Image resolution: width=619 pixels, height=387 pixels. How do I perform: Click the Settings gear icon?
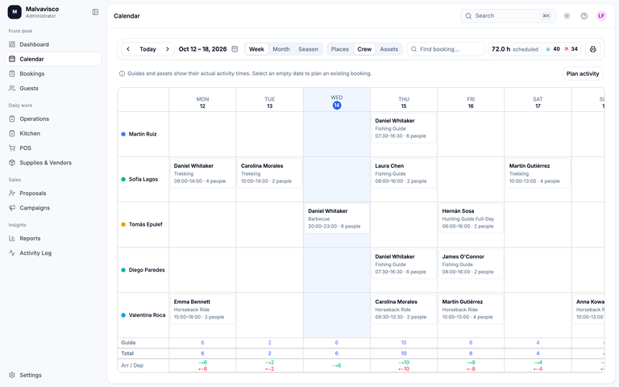tap(12, 375)
